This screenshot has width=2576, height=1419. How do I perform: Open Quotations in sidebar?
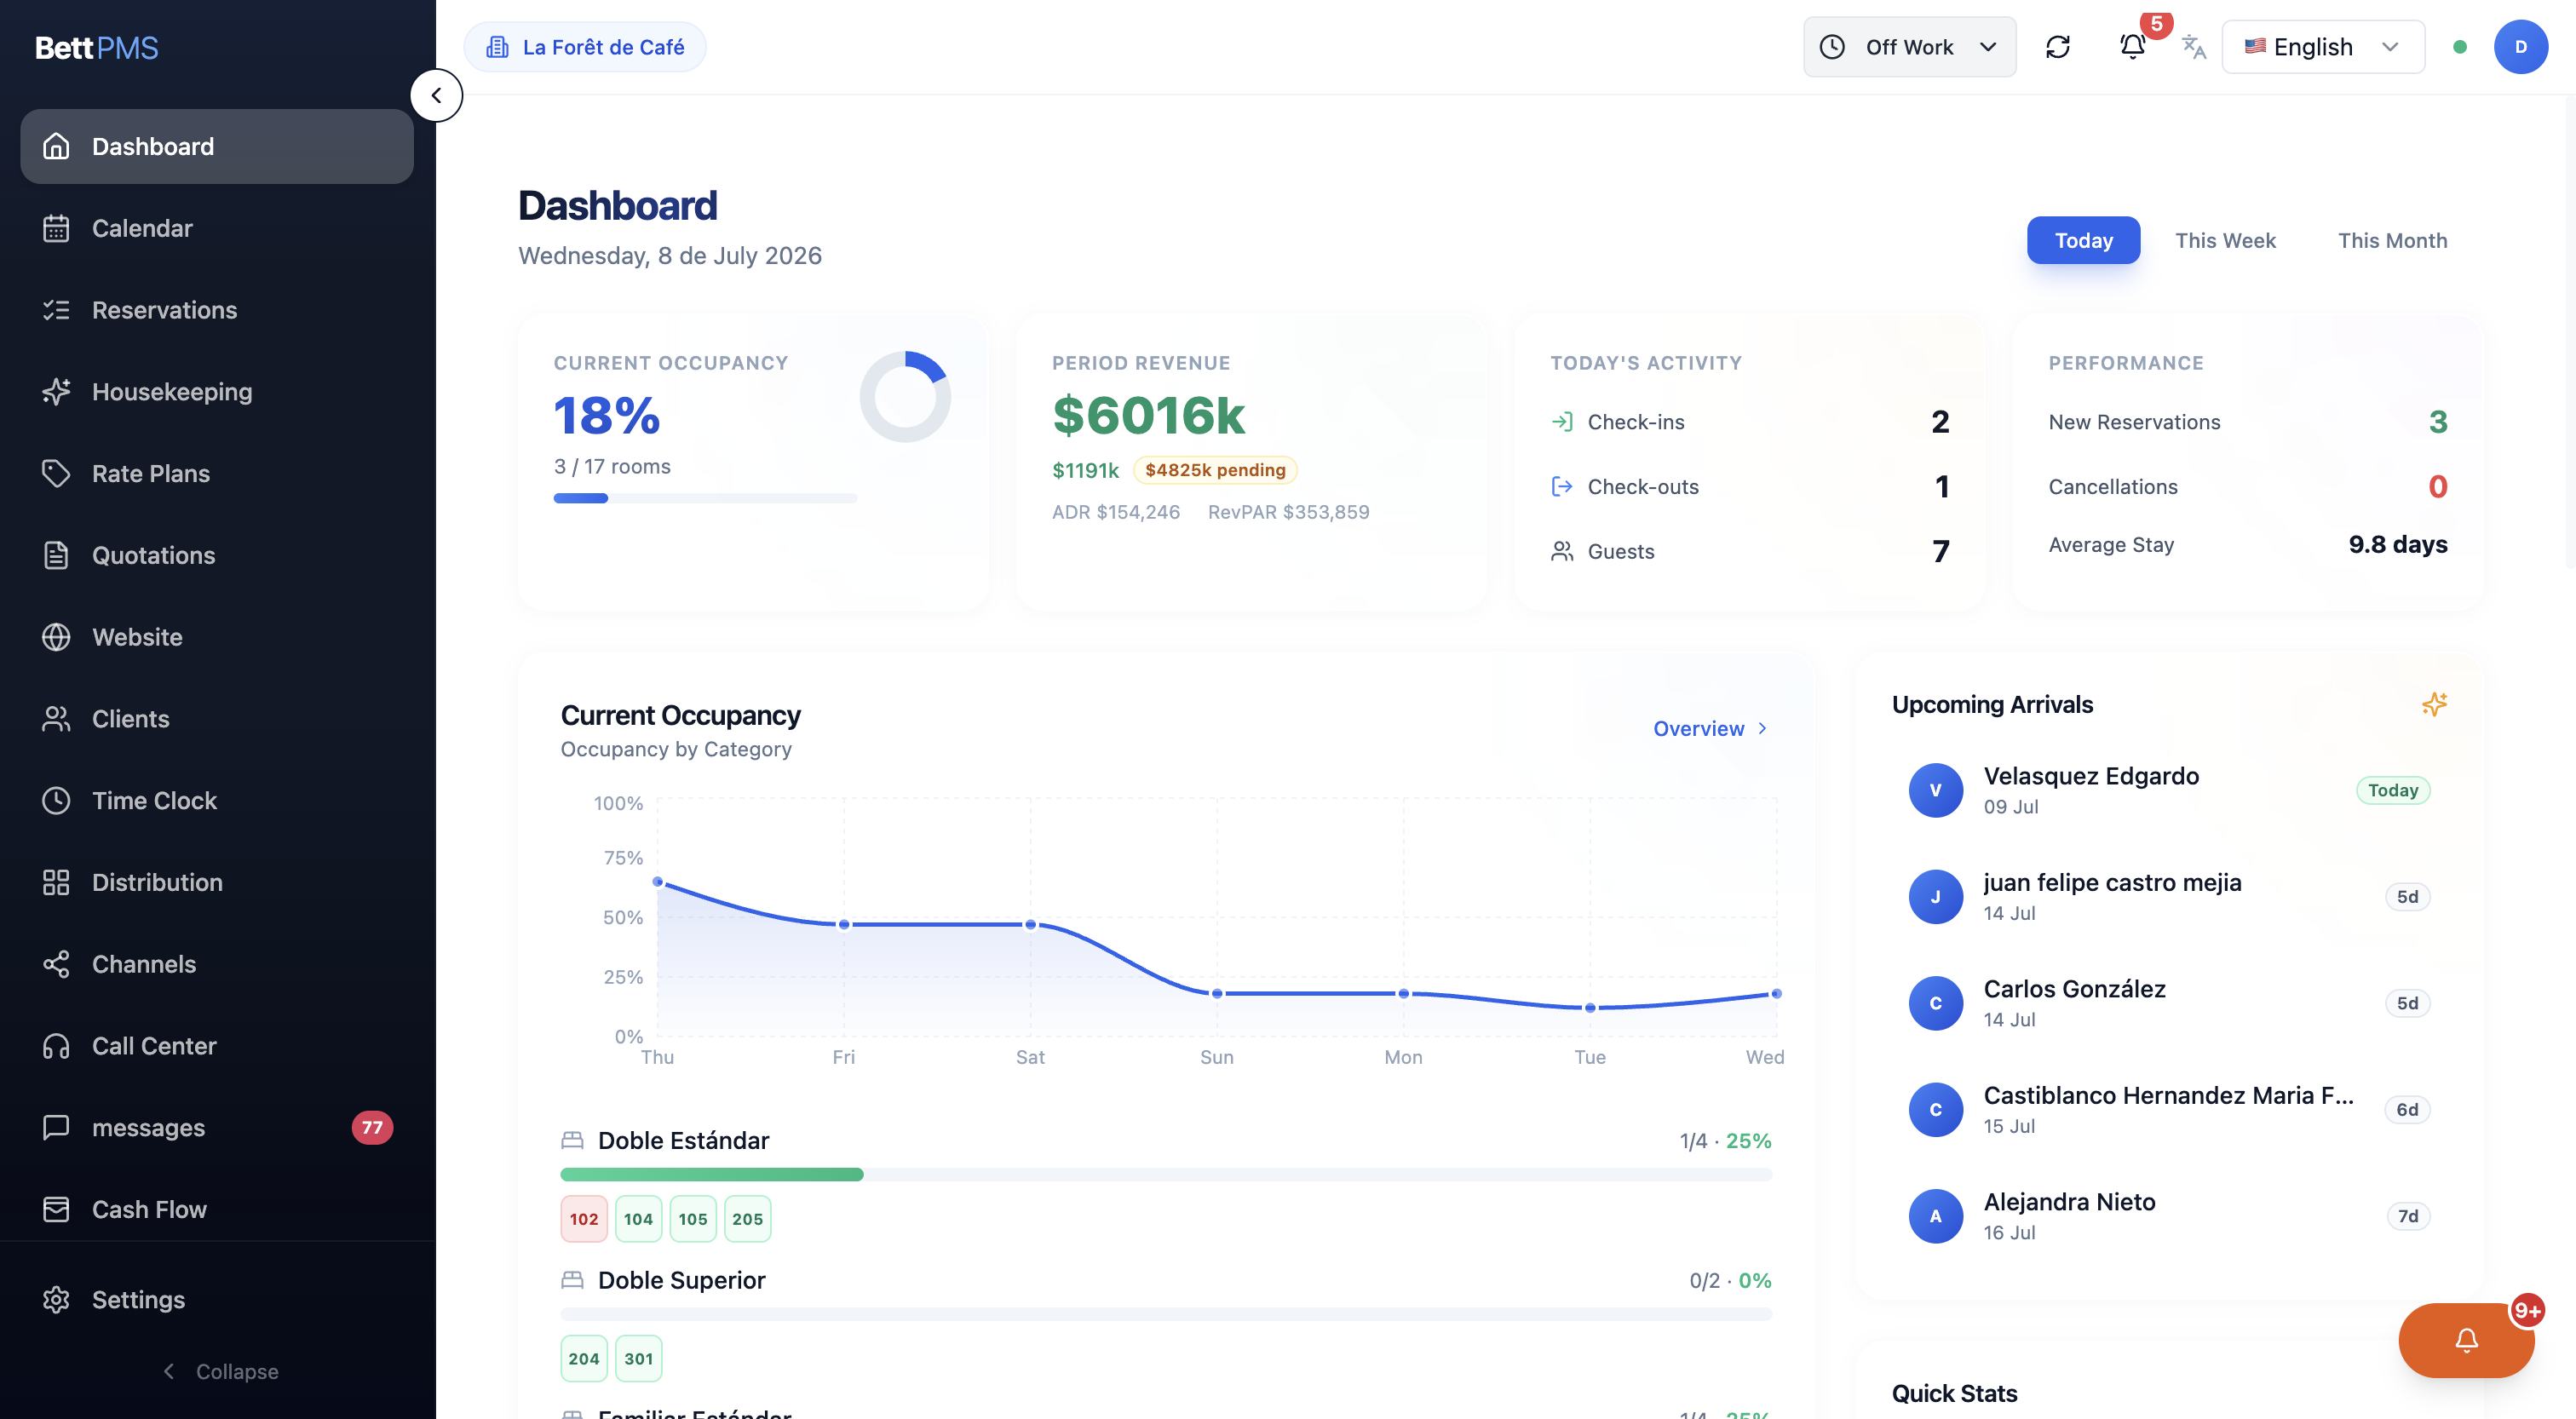click(x=217, y=555)
